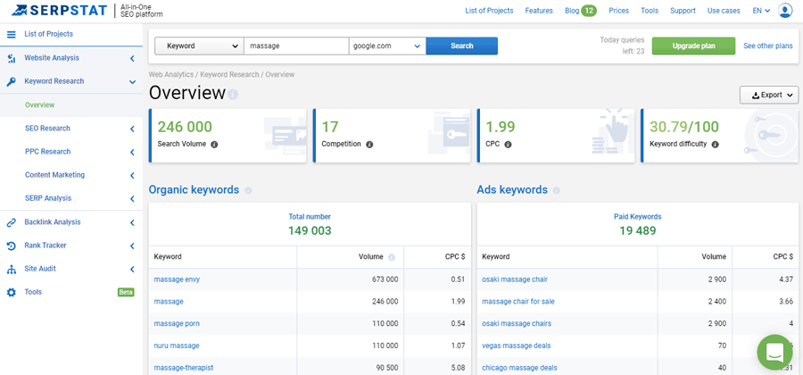Open the EN language dropdown
The width and height of the screenshot is (803, 375).
pos(761,10)
